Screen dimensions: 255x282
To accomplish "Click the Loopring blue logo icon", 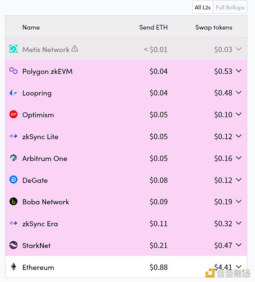I will (13, 93).
